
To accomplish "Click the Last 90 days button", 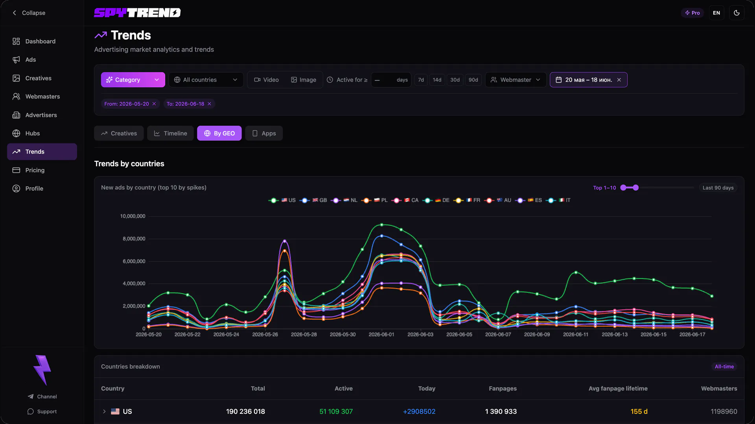I will (718, 188).
